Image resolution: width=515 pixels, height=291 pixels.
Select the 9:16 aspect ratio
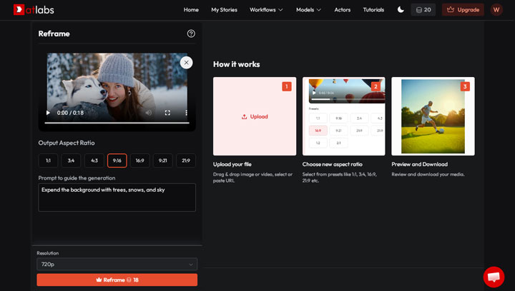[x=117, y=160]
